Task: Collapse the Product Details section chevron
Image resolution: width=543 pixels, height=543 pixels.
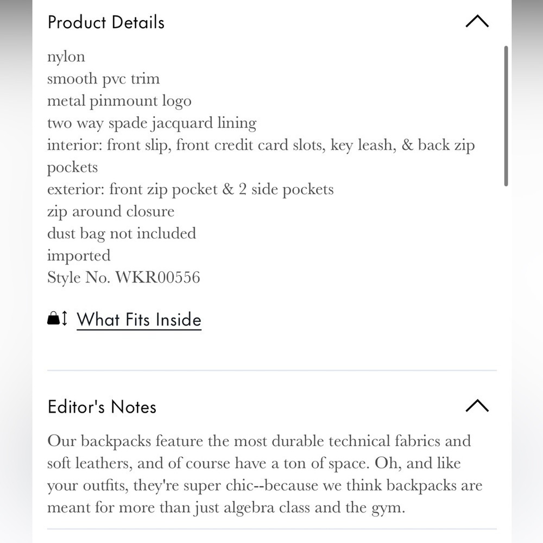Action: tap(477, 21)
